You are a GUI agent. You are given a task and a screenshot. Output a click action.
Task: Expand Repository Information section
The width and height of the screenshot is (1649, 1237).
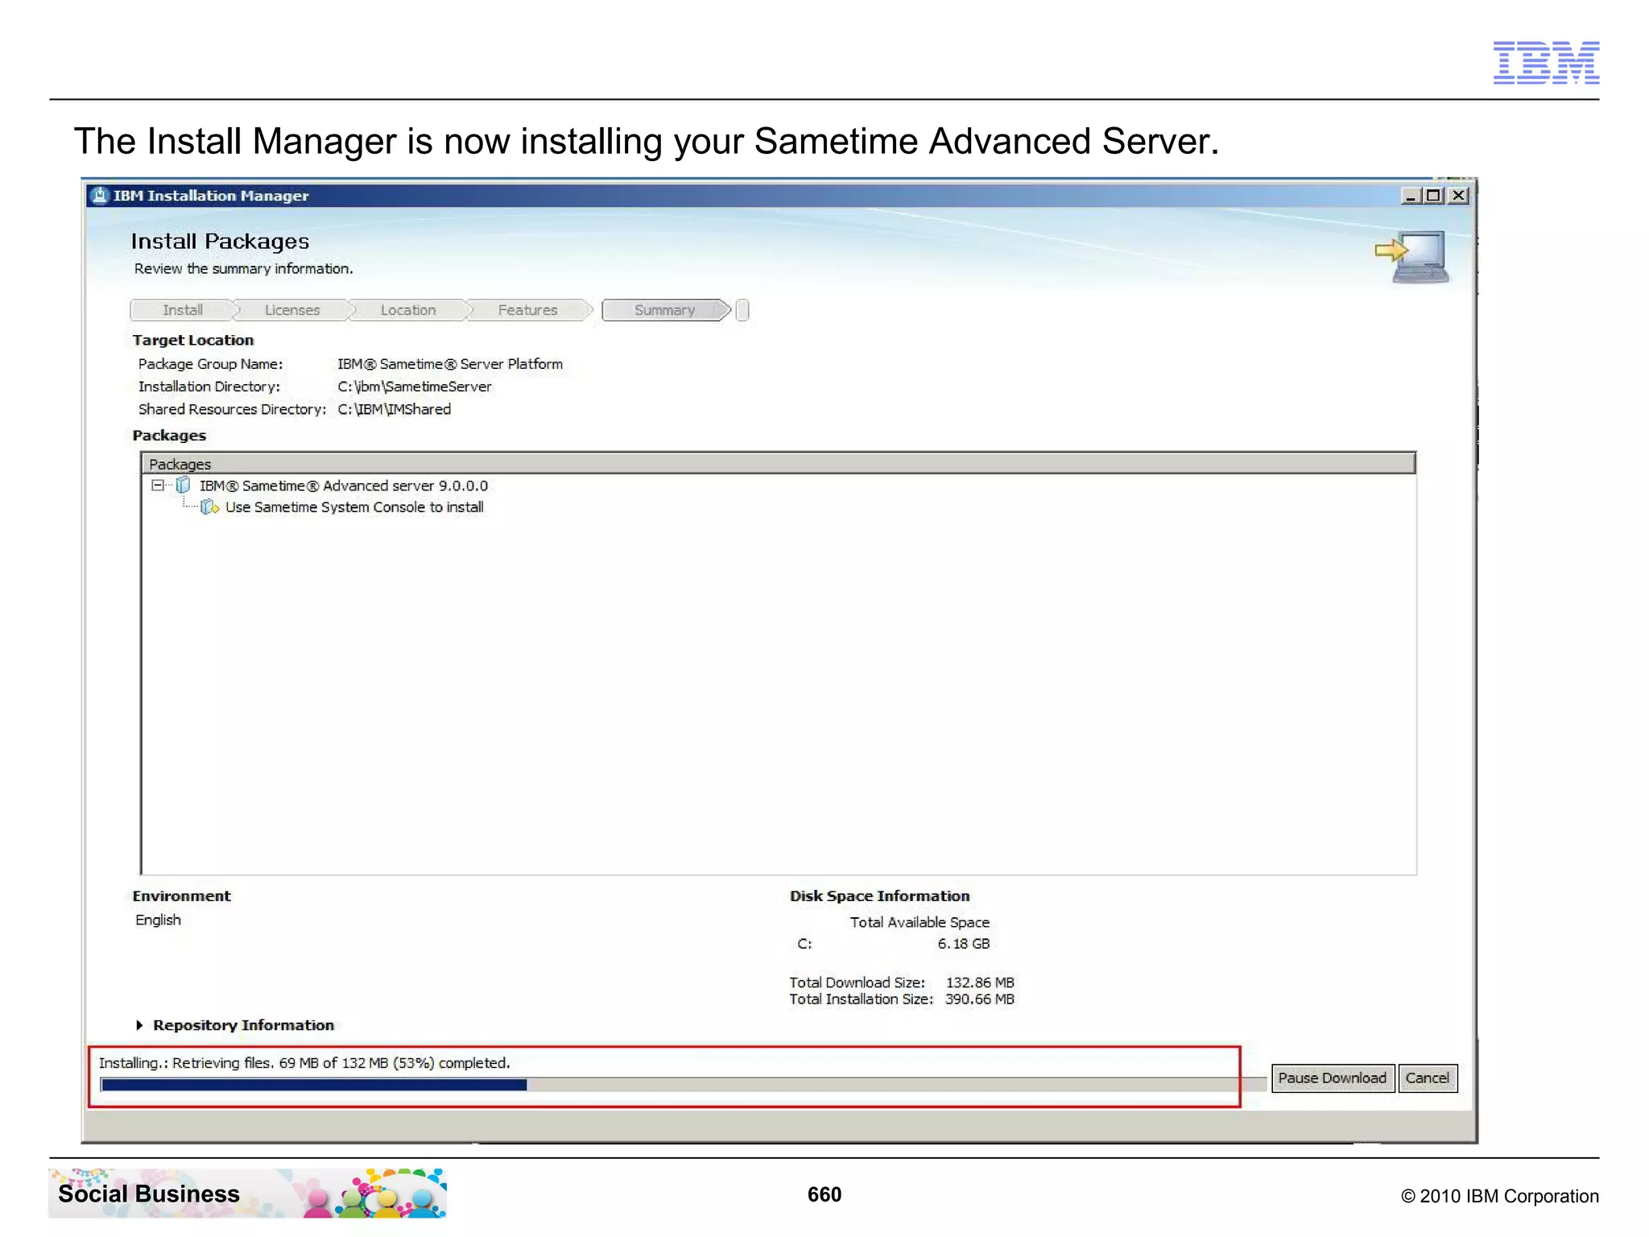click(x=139, y=1025)
